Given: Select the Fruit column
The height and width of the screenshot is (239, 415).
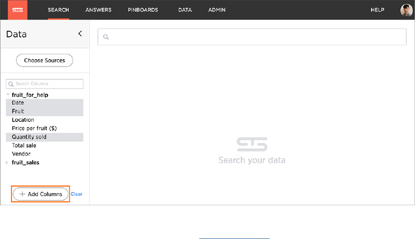Looking at the screenshot, I should [x=44, y=111].
